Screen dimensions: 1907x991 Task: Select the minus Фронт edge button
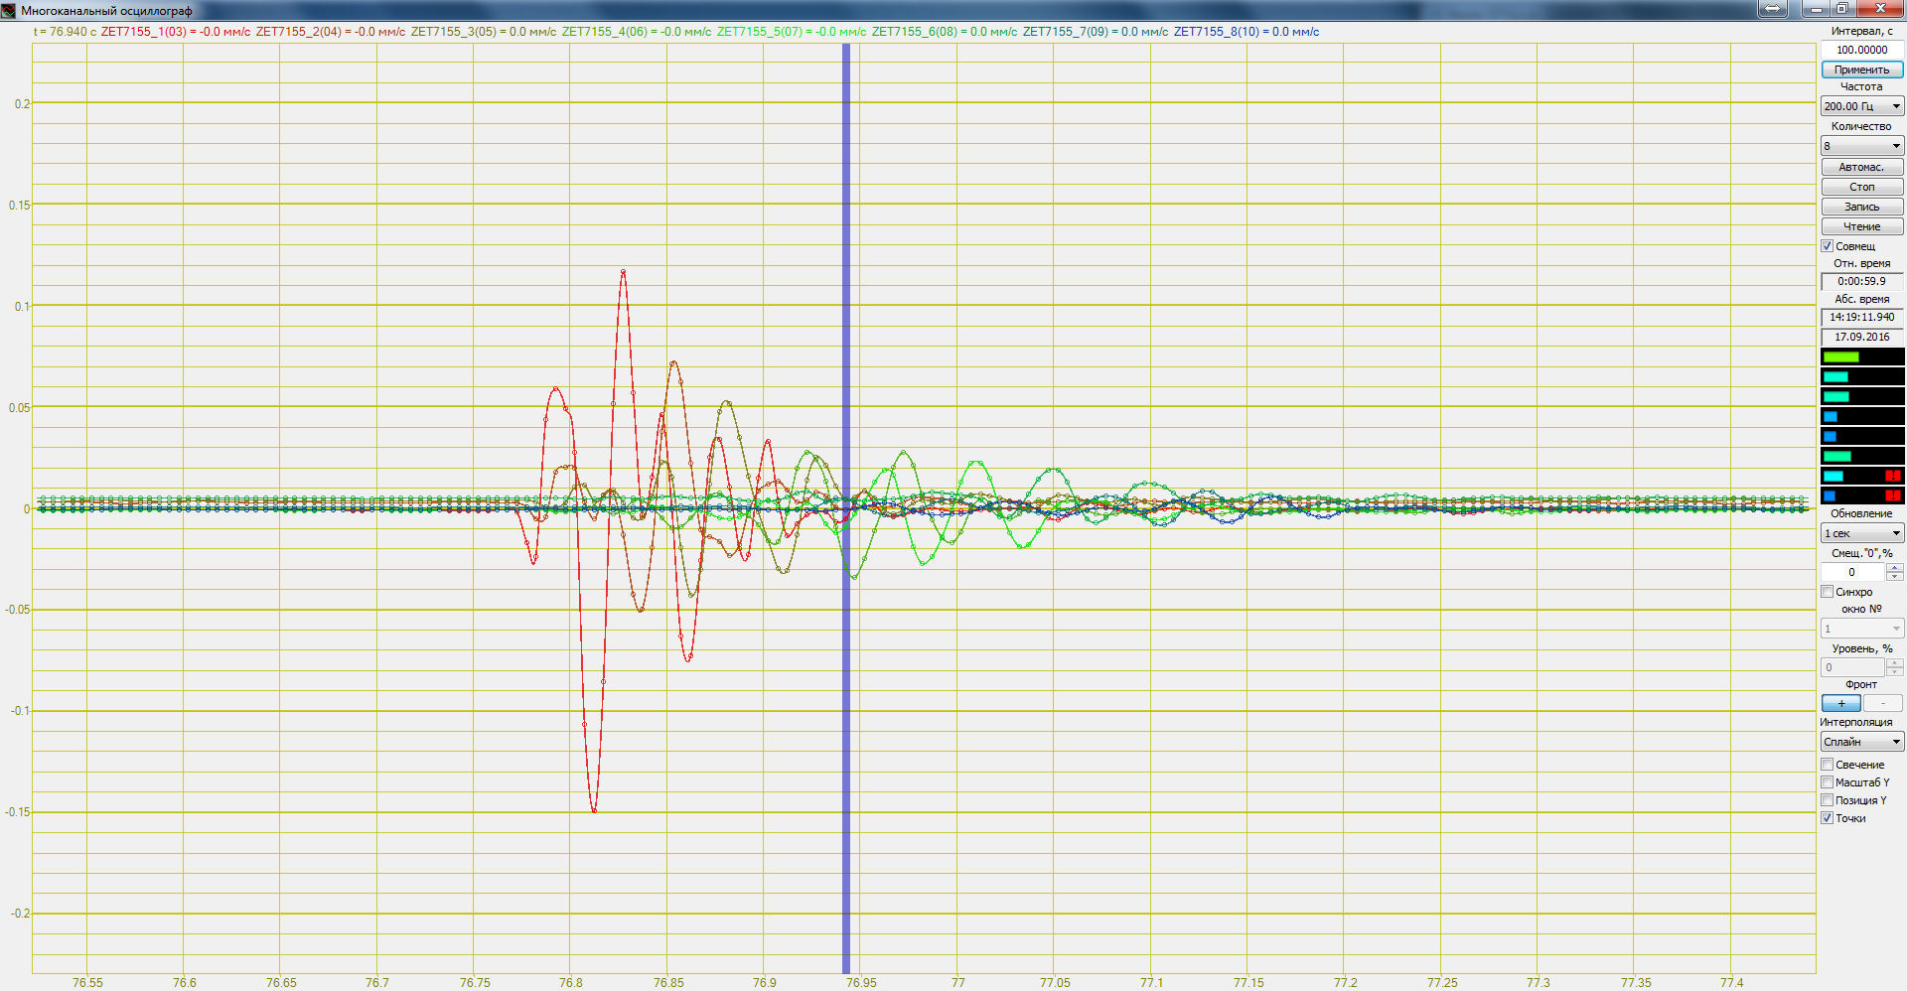[x=1882, y=703]
